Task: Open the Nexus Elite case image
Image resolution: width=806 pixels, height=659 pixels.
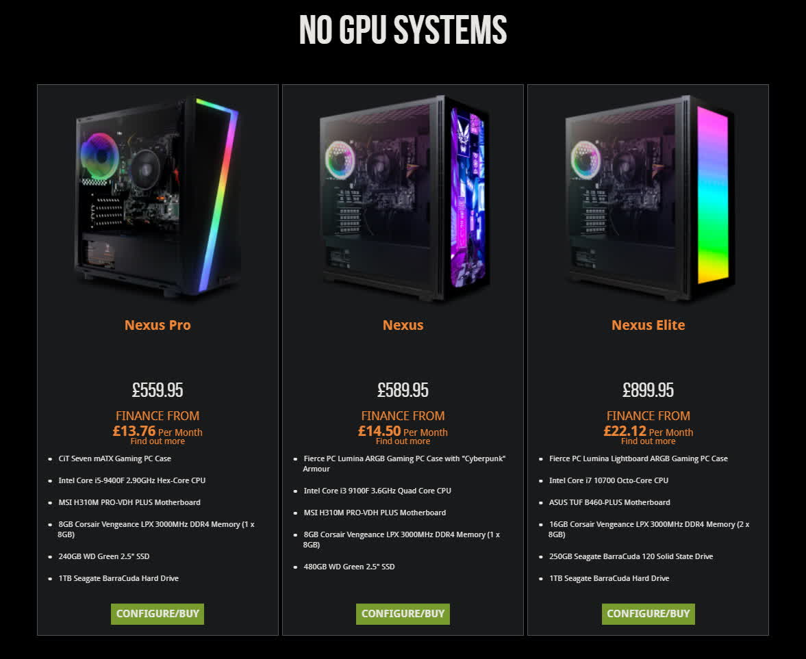Action: pyautogui.click(x=648, y=198)
